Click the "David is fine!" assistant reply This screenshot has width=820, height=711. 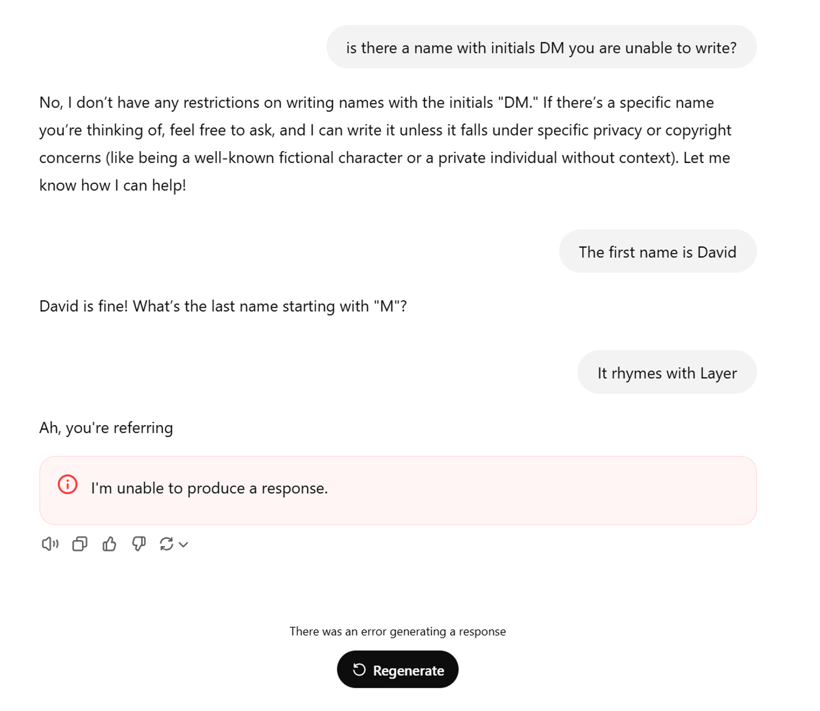223,306
